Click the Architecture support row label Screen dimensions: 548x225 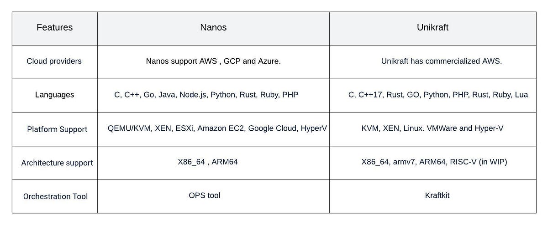pos(57,163)
